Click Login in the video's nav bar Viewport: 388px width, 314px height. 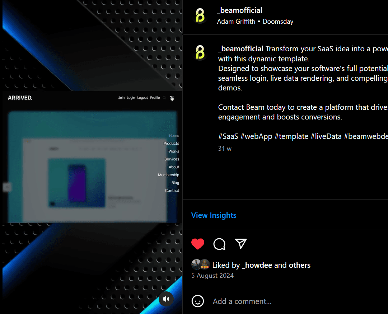tap(131, 98)
